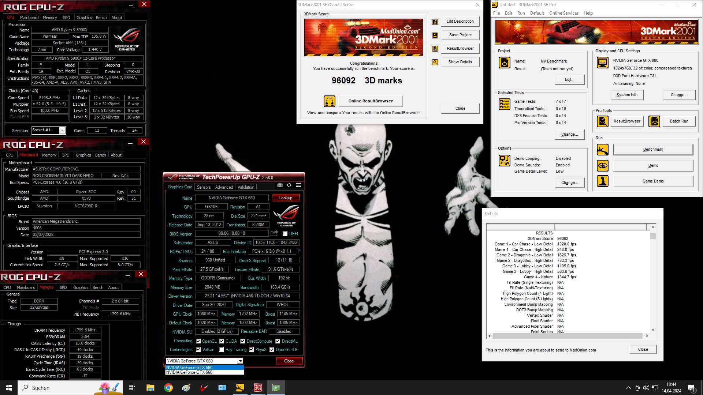Toggle the PhysX checkbox
The height and width of the screenshot is (395, 703).
click(x=252, y=350)
